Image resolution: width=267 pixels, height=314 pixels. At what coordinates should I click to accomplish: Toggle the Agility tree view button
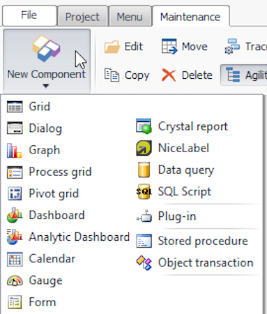[x=245, y=75]
